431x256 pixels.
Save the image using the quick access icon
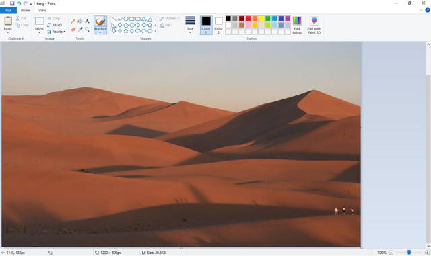click(12, 3)
